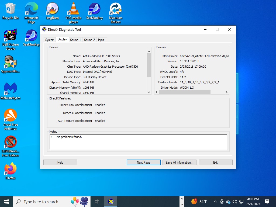Click the Meet Now tray icon

[222, 202]
